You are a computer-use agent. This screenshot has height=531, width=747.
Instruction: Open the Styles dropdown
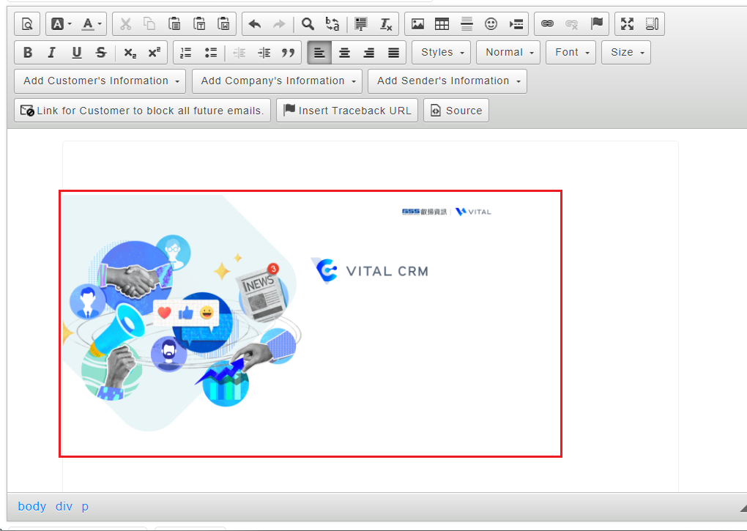pos(441,53)
